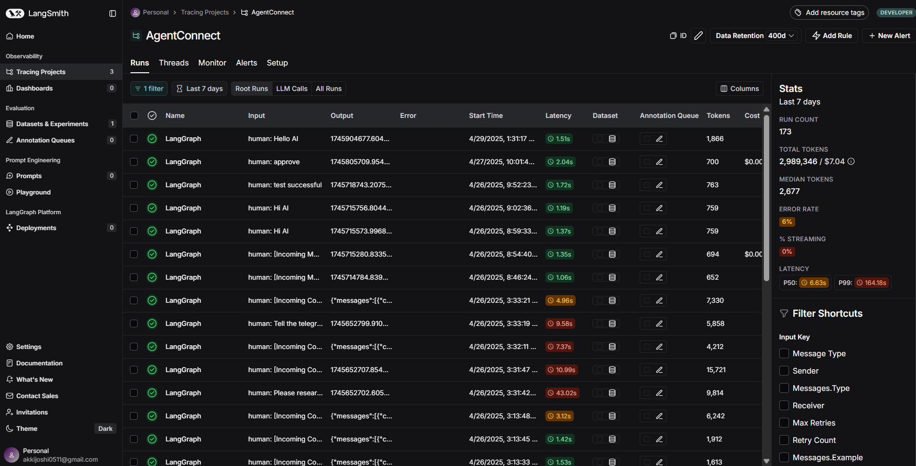
Task: Switch to Setup tab
Action: [x=277, y=63]
